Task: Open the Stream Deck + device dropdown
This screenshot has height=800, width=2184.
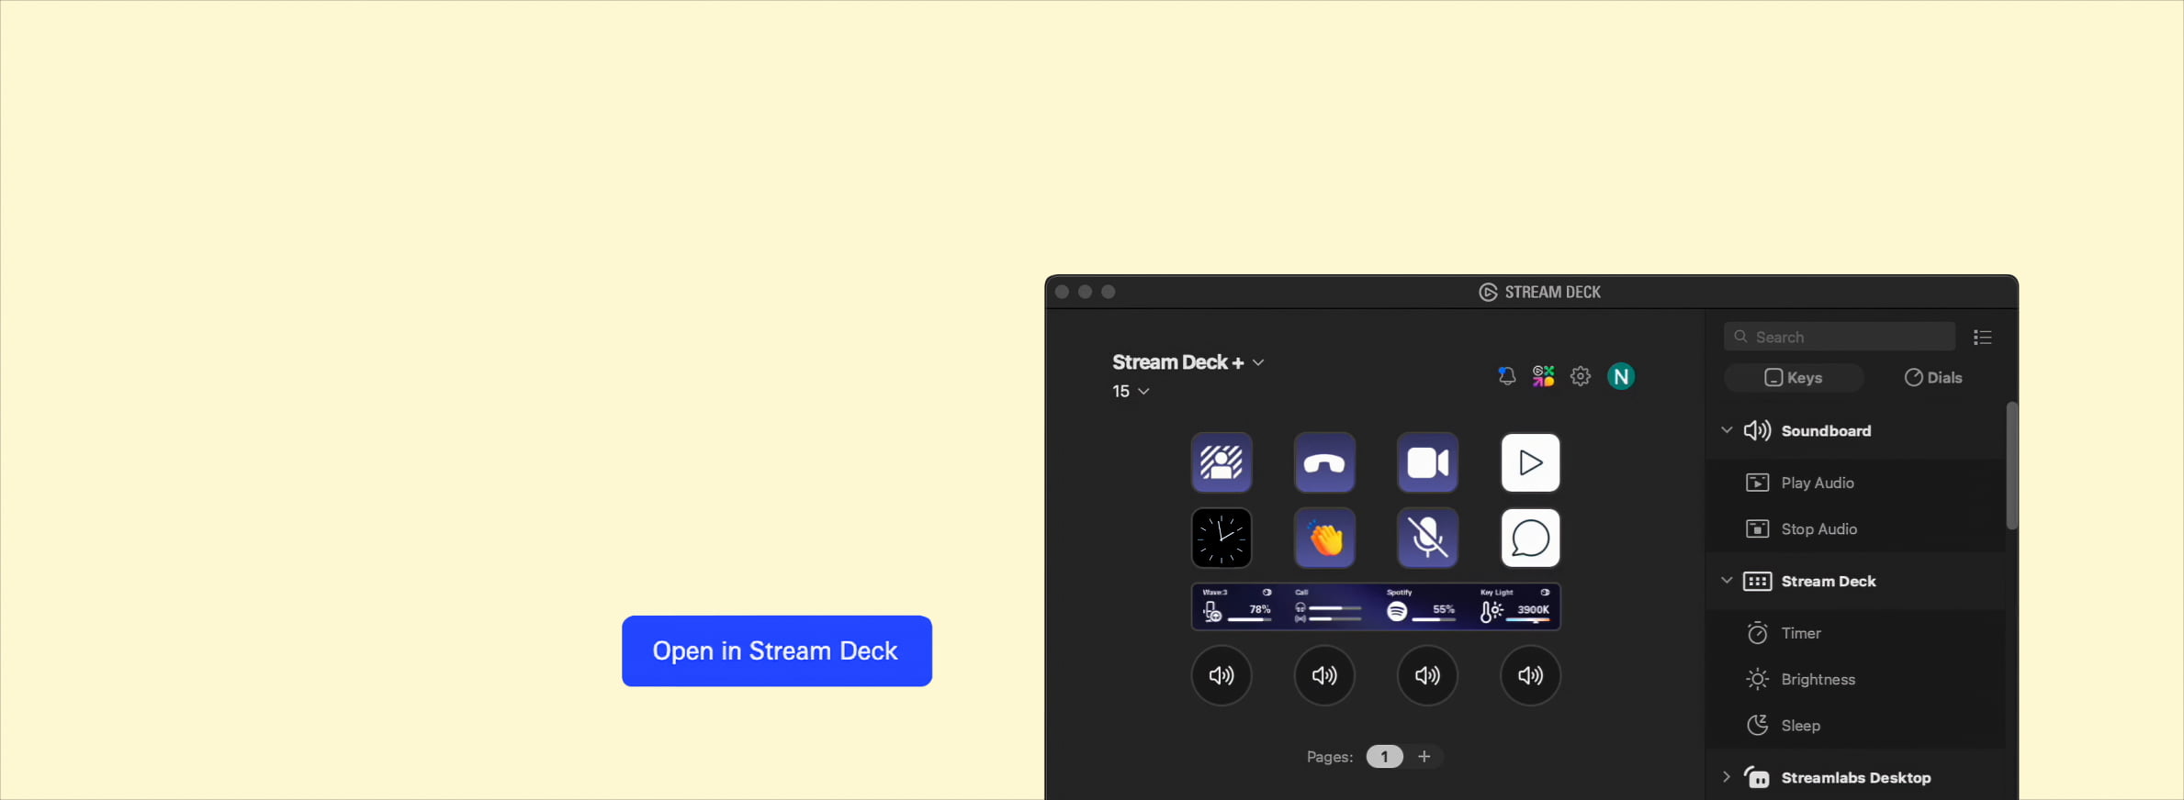Action: click(1188, 362)
